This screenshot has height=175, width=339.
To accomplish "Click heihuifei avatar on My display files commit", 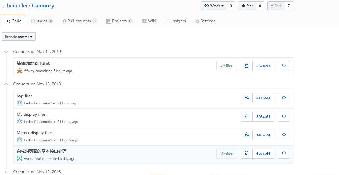I will click(x=19, y=121).
